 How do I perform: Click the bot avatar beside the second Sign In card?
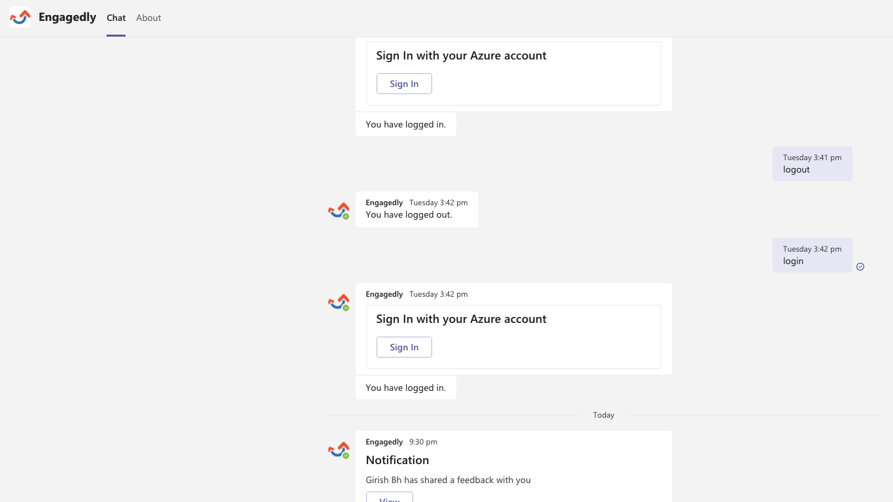click(339, 302)
